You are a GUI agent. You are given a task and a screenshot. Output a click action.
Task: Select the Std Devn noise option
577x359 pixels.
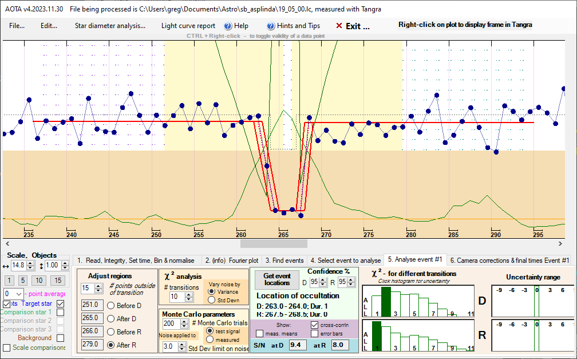[210, 299]
